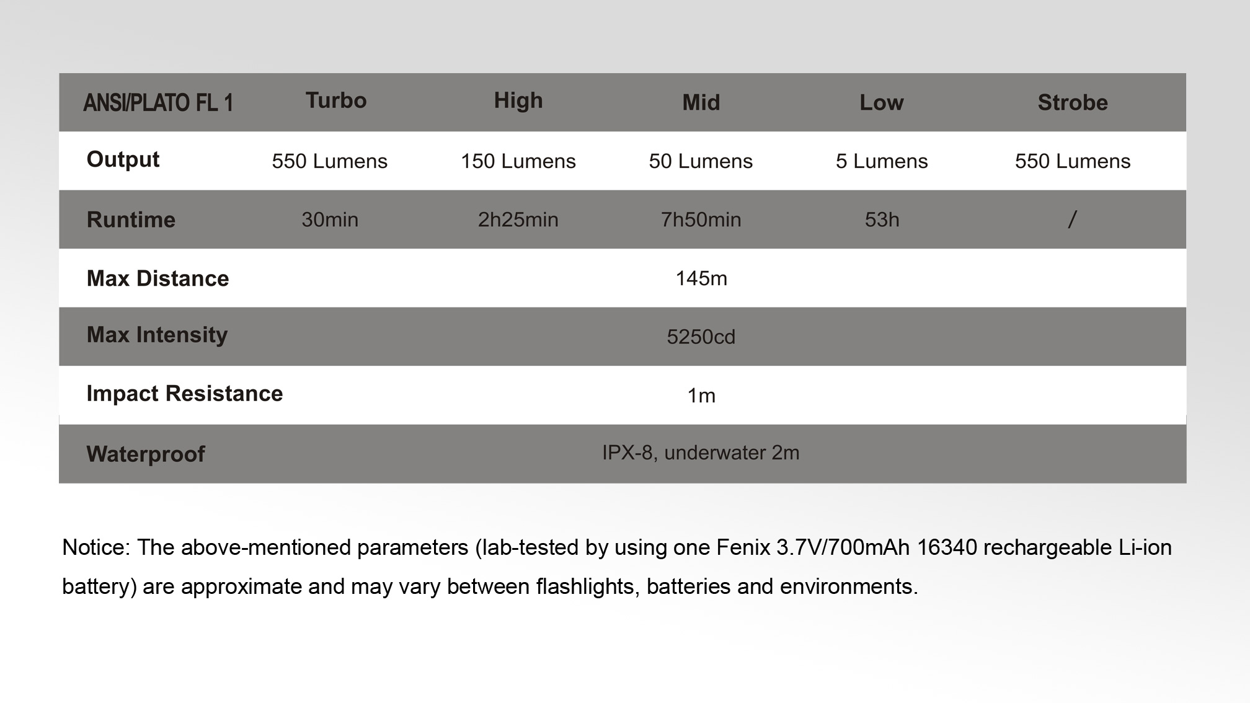Select the 5 Lumens output value
Image resolution: width=1250 pixels, height=703 pixels.
tap(882, 161)
